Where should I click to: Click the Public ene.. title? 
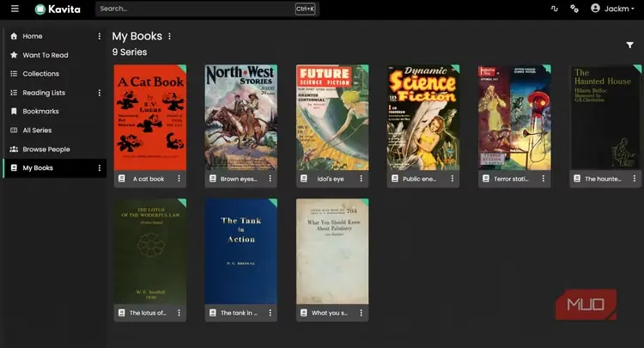(x=419, y=179)
